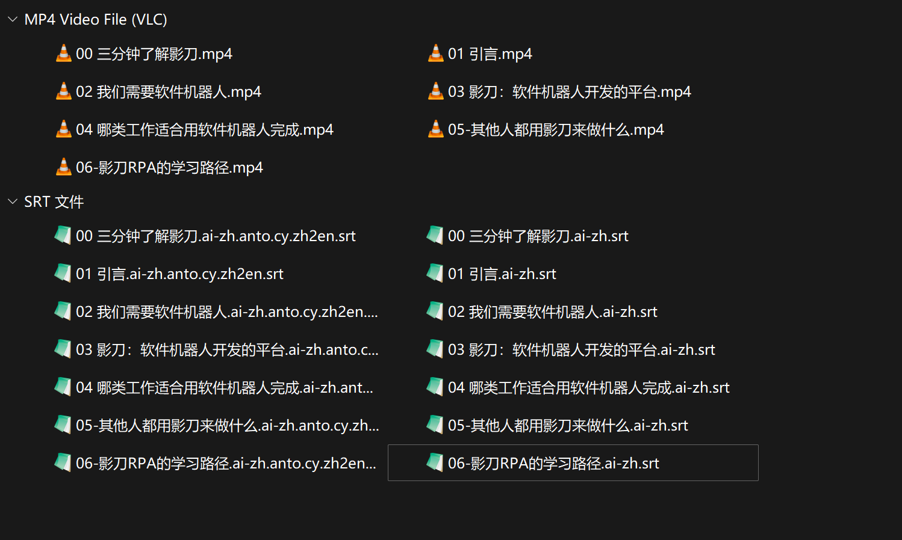Select the MP4 Video File (VLC) group header
Image resolution: width=902 pixels, height=540 pixels.
(96, 19)
